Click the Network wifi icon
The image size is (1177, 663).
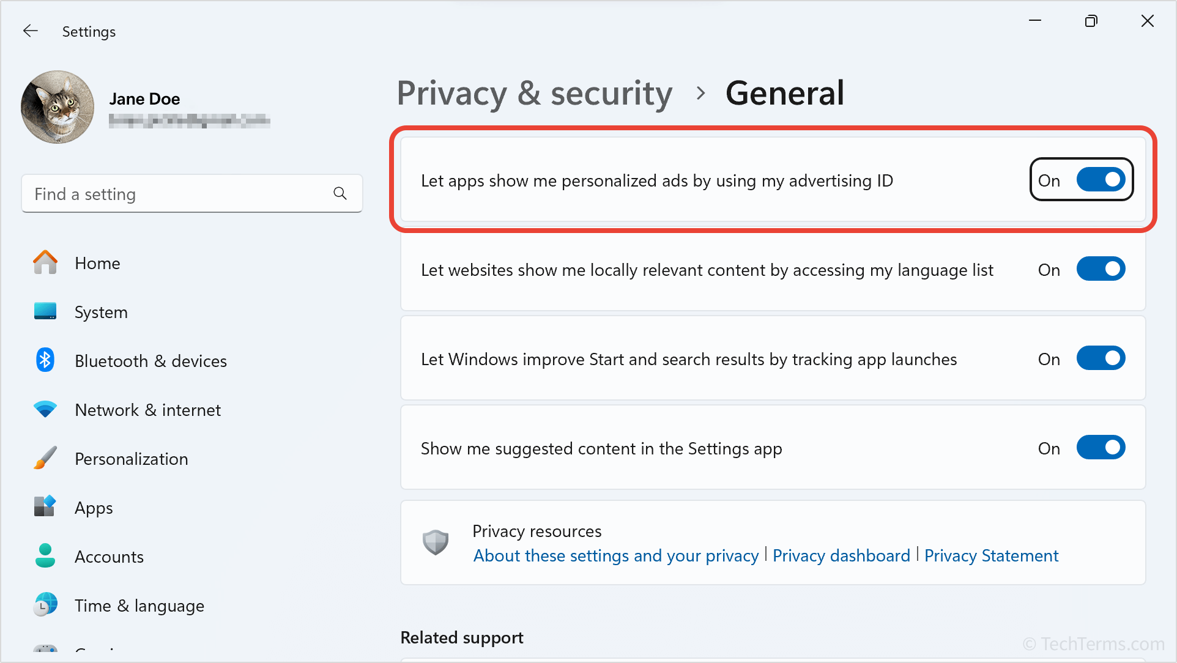[x=45, y=409]
